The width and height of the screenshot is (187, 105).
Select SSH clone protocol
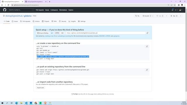click(62, 33)
